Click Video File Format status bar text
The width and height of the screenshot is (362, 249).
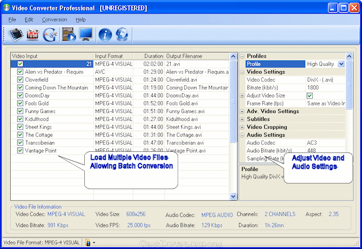(x=41, y=243)
